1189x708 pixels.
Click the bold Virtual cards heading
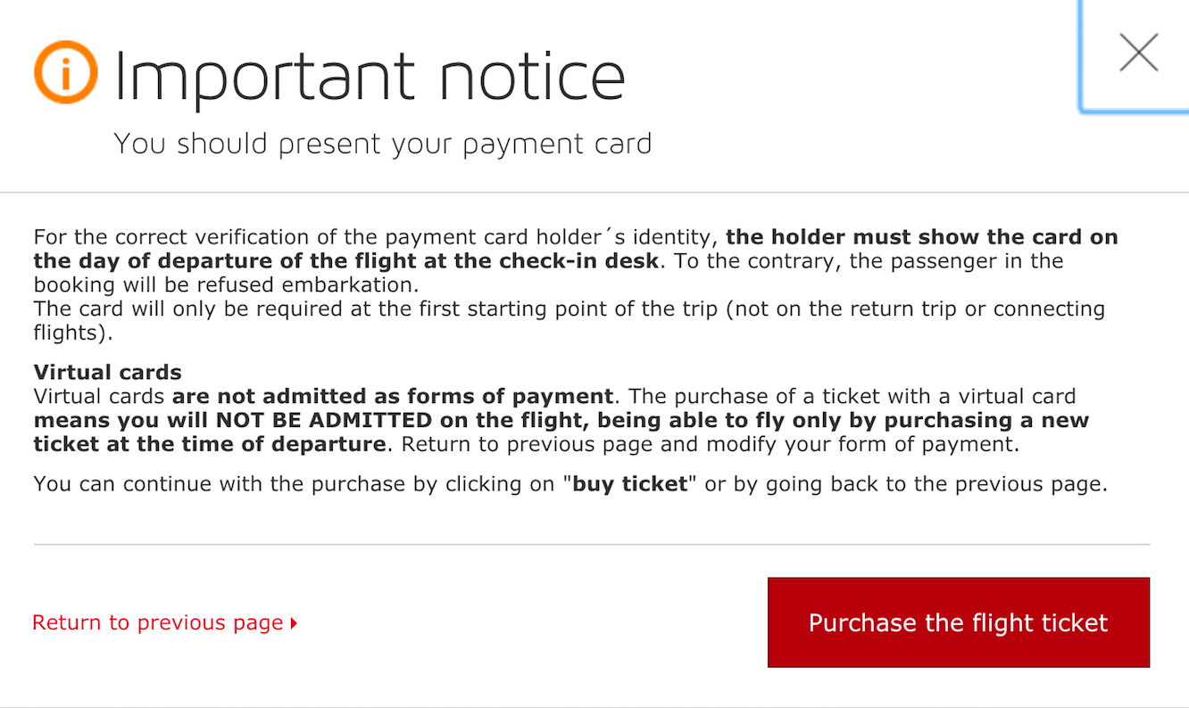[107, 373]
